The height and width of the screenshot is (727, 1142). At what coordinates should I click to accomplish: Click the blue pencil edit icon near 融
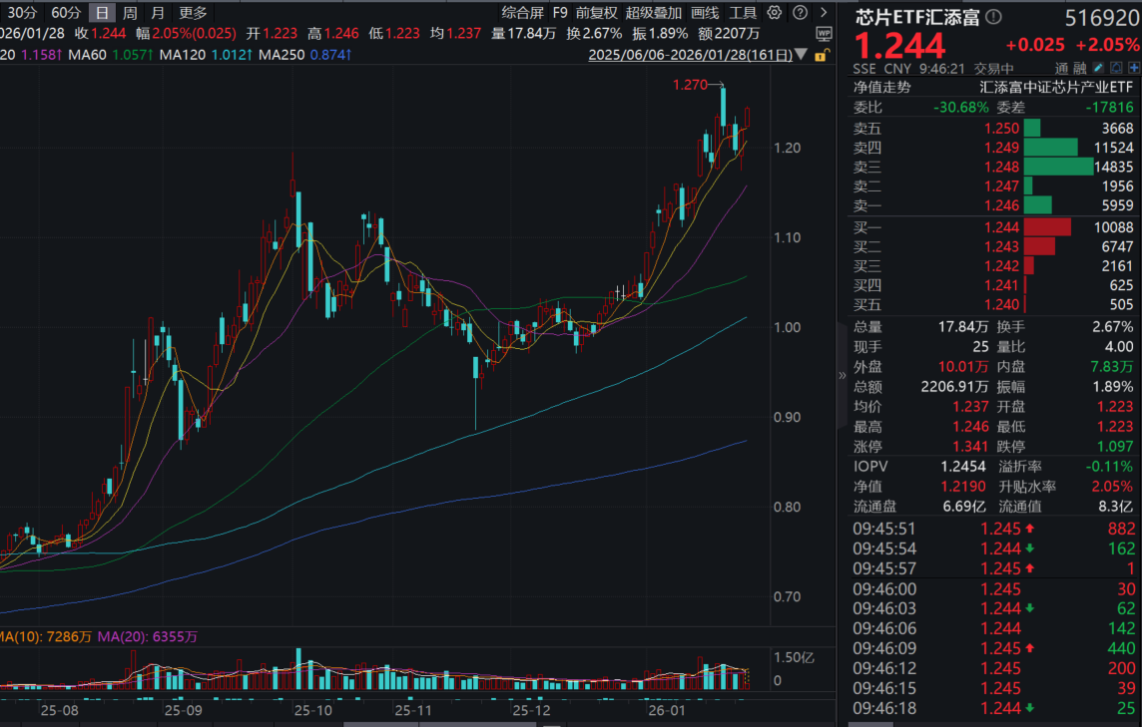(x=1099, y=66)
